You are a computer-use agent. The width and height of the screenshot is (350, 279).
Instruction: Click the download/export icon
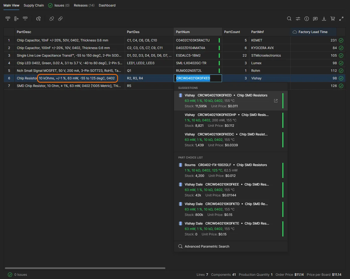point(324,19)
